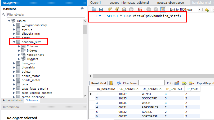Select the boleta table
Image resolution: width=214 pixels, height=120 pixels.
pyautogui.click(x=26, y=72)
